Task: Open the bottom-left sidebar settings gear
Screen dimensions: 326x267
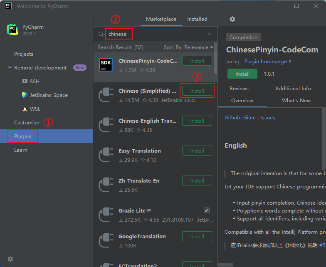Action: (x=10, y=259)
